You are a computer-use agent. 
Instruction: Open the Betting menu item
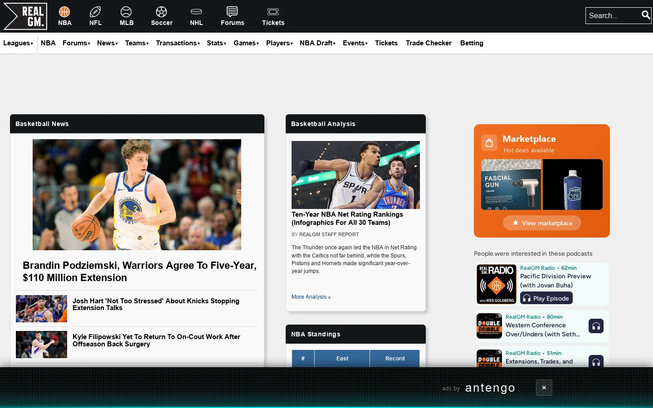point(472,43)
